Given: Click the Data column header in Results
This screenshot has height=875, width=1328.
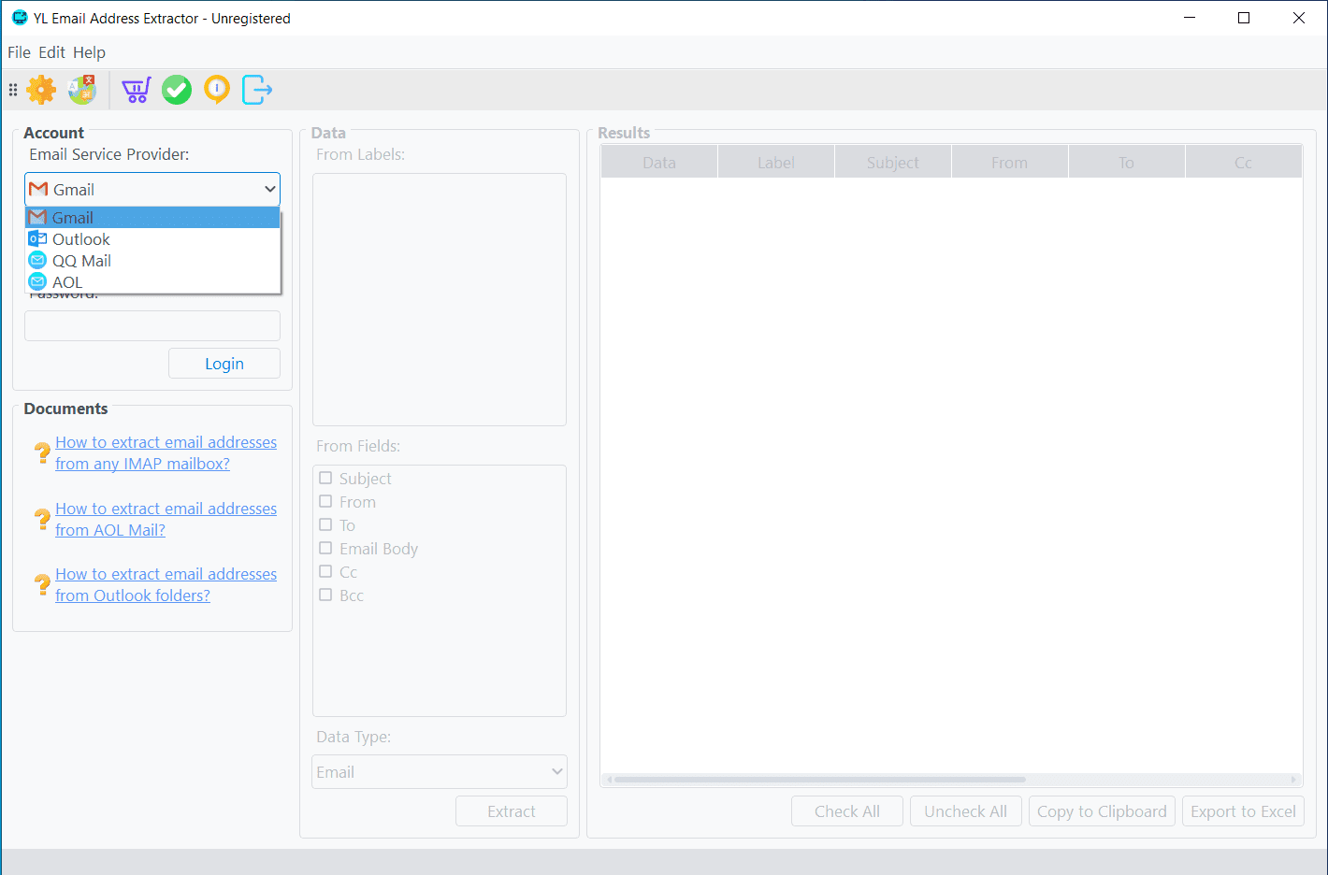Looking at the screenshot, I should coord(659,162).
